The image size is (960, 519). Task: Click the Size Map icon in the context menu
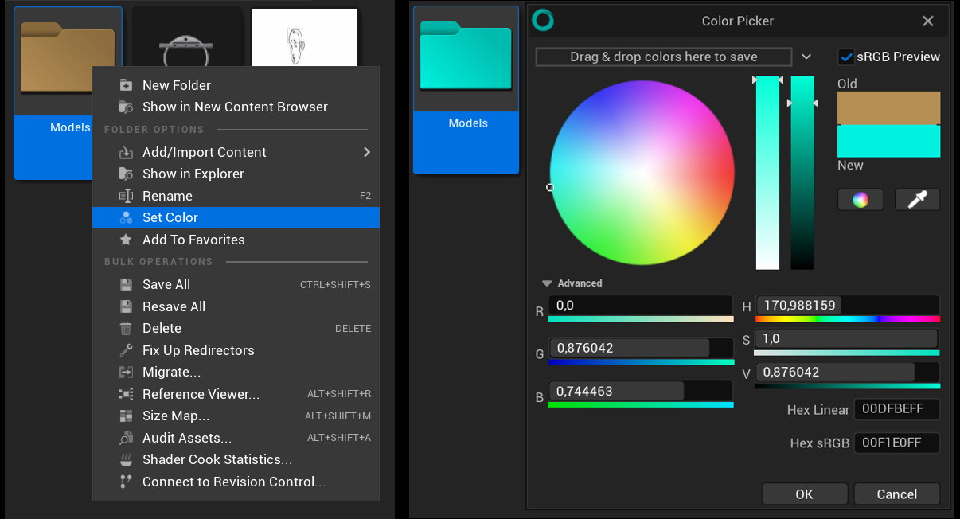click(x=125, y=416)
